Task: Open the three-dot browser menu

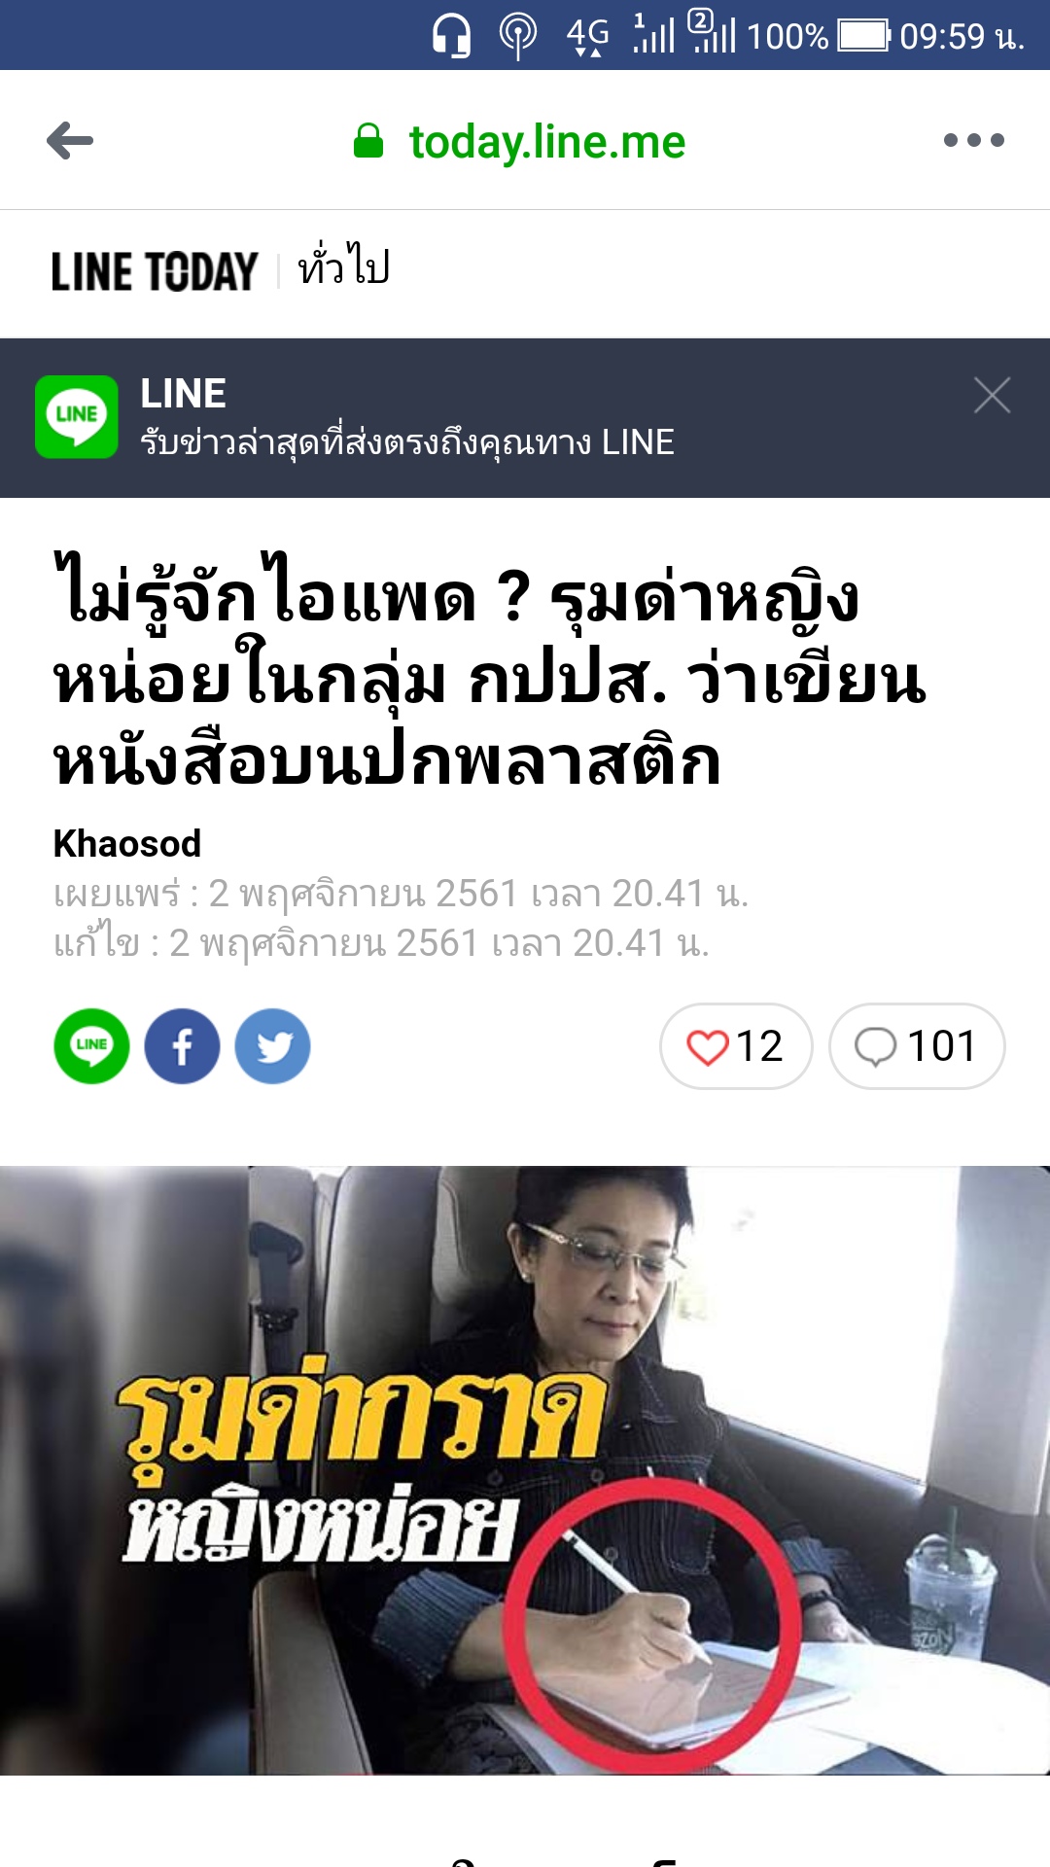Action: click(x=973, y=140)
